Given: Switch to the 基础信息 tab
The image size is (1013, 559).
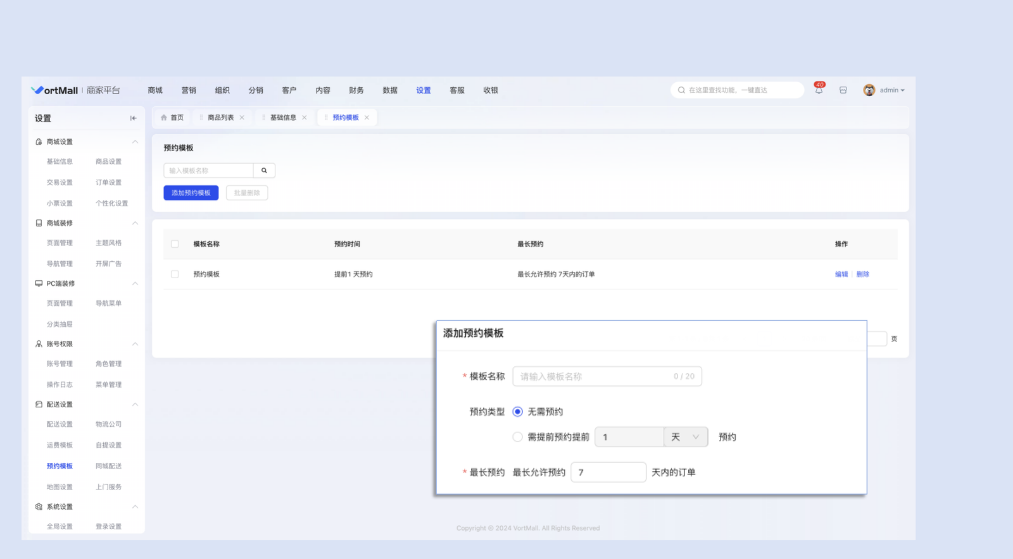Looking at the screenshot, I should [x=283, y=118].
